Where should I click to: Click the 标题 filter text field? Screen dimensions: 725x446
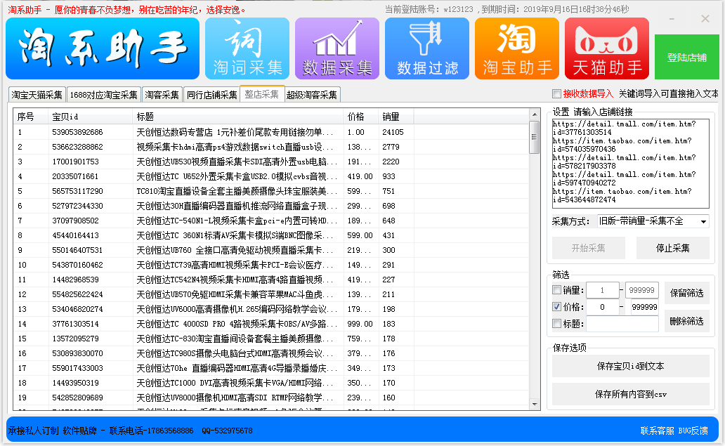[622, 324]
